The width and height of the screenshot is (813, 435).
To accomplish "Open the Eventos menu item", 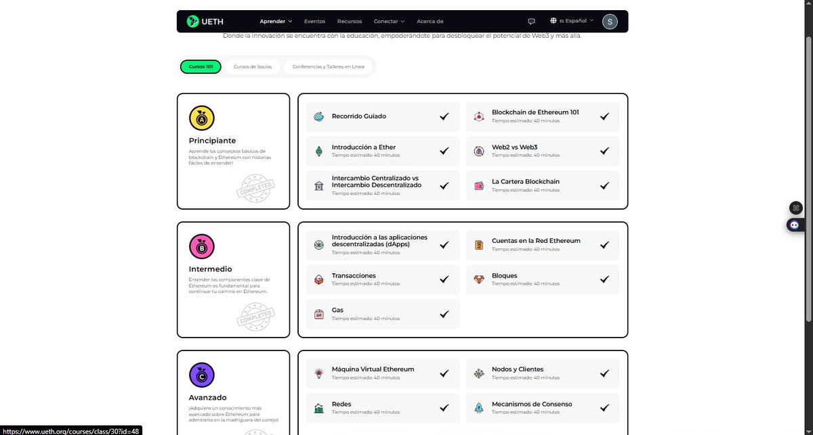I will (314, 22).
